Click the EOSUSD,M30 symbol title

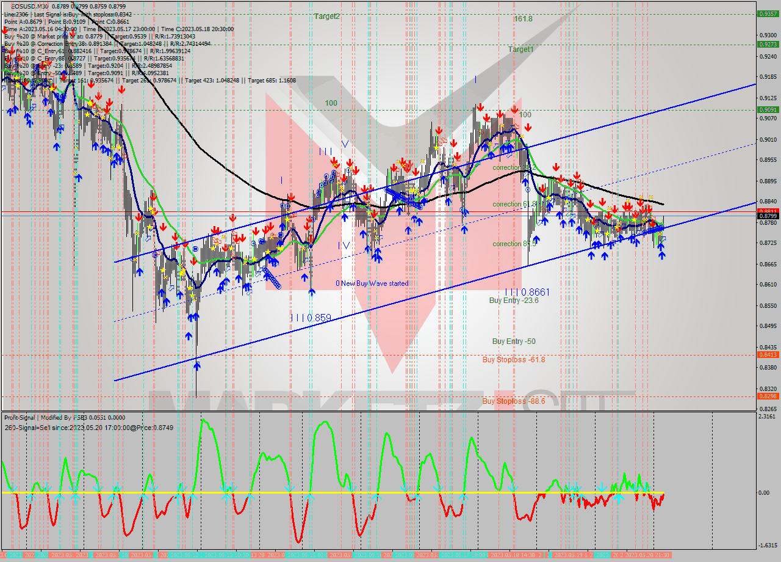pos(31,6)
